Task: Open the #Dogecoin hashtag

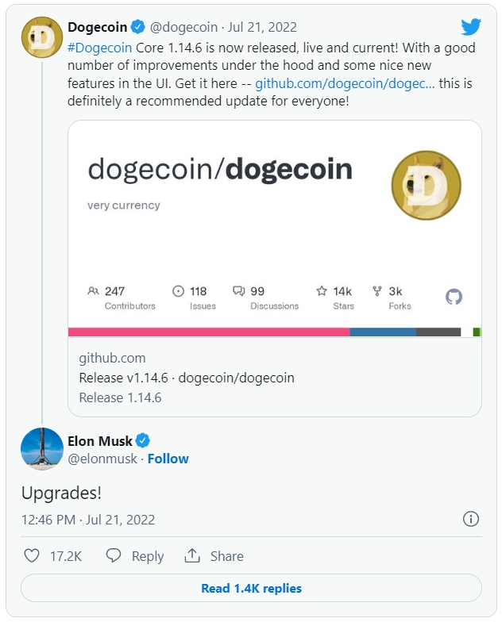Action: [100, 48]
